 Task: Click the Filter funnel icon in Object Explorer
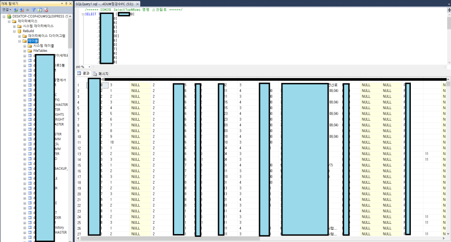coord(34,10)
